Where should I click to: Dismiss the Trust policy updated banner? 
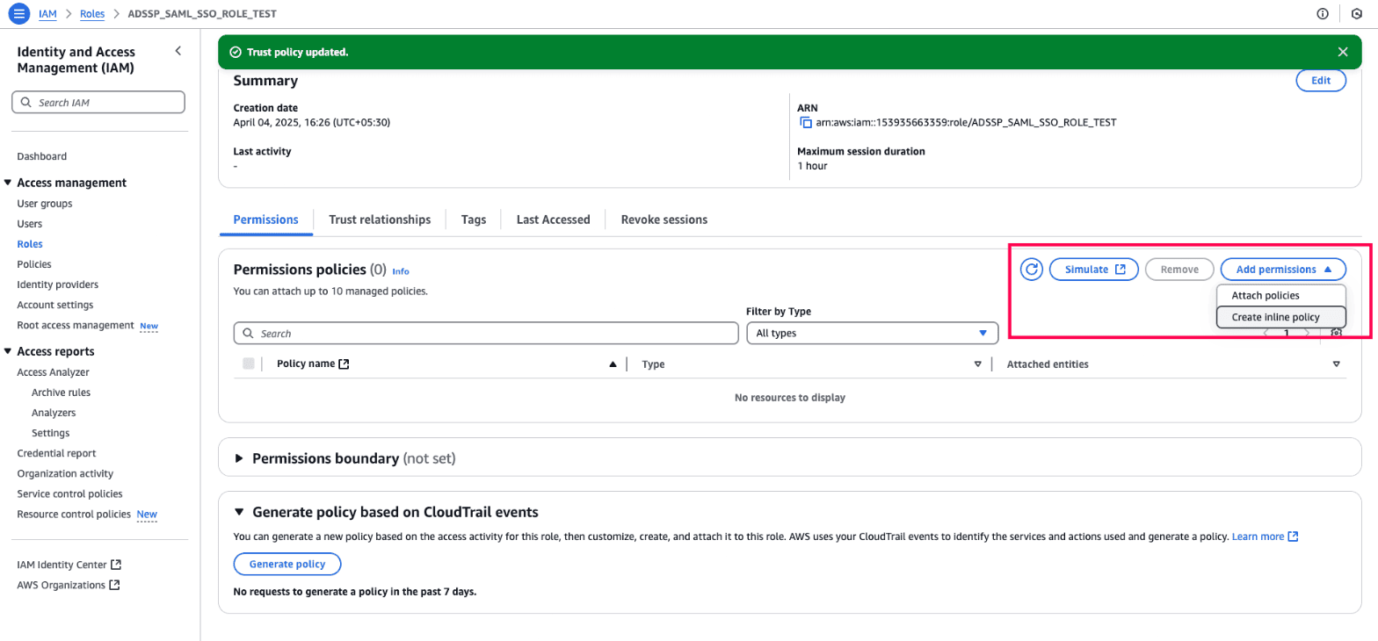pos(1343,52)
